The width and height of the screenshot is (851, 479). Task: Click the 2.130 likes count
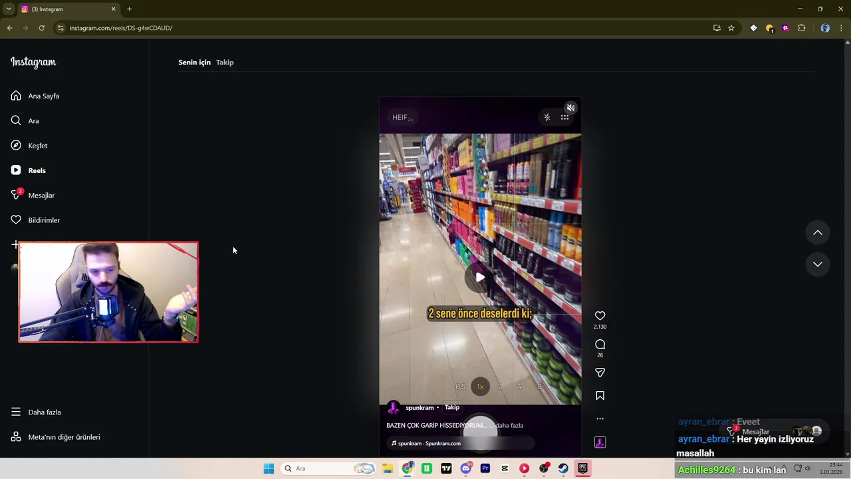(x=600, y=327)
